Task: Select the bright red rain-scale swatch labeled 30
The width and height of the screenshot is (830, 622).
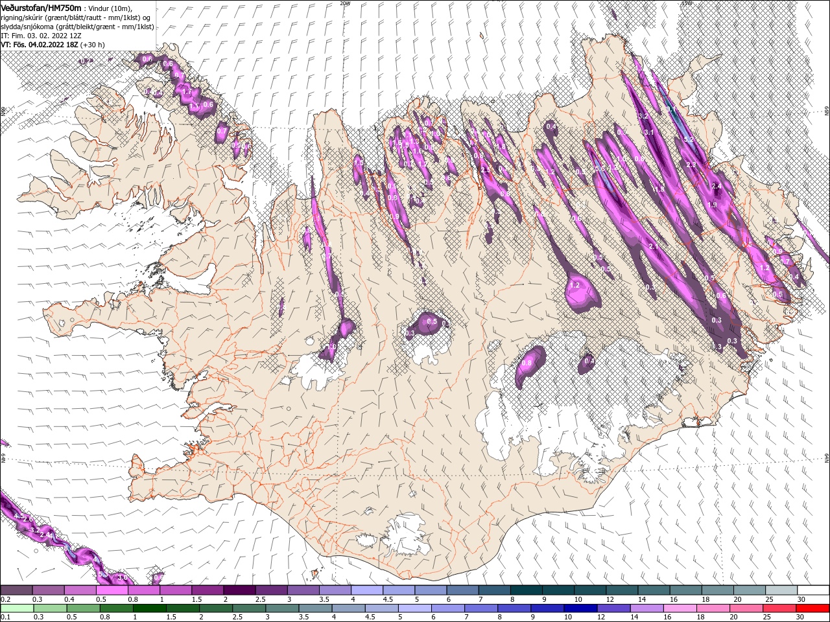Action: click(x=812, y=608)
